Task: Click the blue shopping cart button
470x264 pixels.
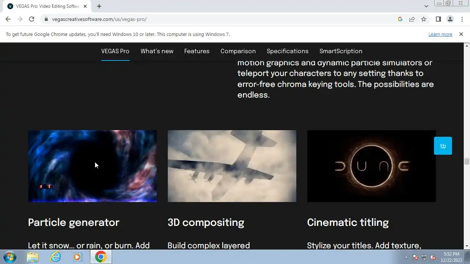Action: (443, 146)
